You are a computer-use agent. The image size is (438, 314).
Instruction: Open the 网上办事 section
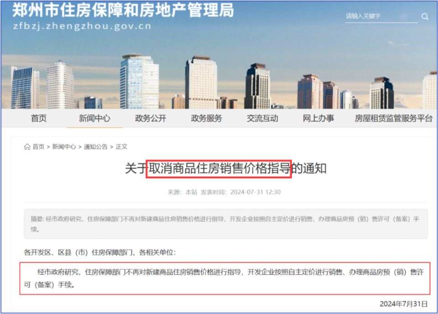coord(318,118)
